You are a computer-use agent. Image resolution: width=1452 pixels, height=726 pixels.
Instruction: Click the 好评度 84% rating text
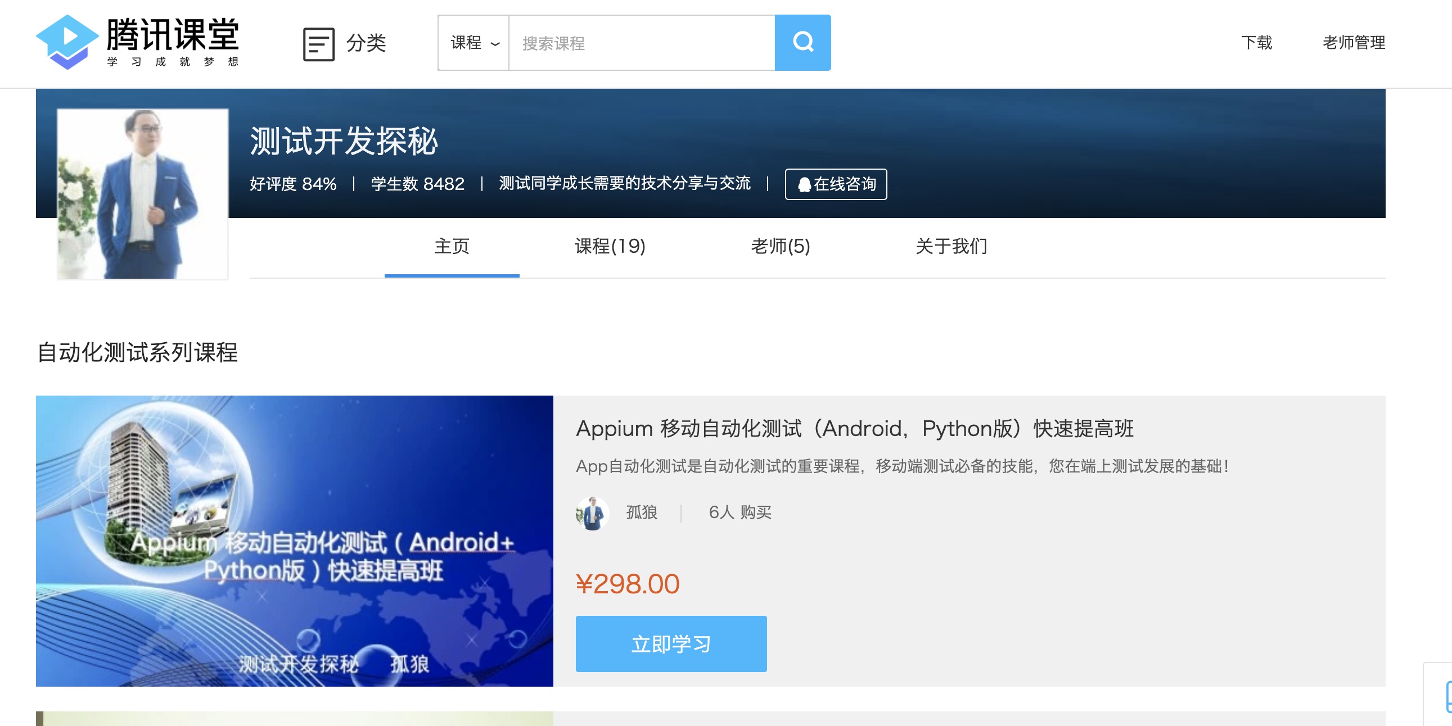pos(293,184)
